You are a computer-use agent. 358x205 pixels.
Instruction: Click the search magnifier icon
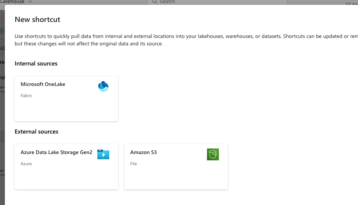coord(154,2)
